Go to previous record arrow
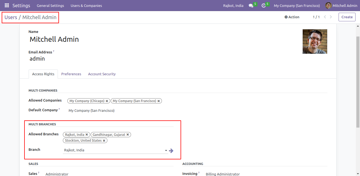The height and width of the screenshot is (176, 360). 325,17
